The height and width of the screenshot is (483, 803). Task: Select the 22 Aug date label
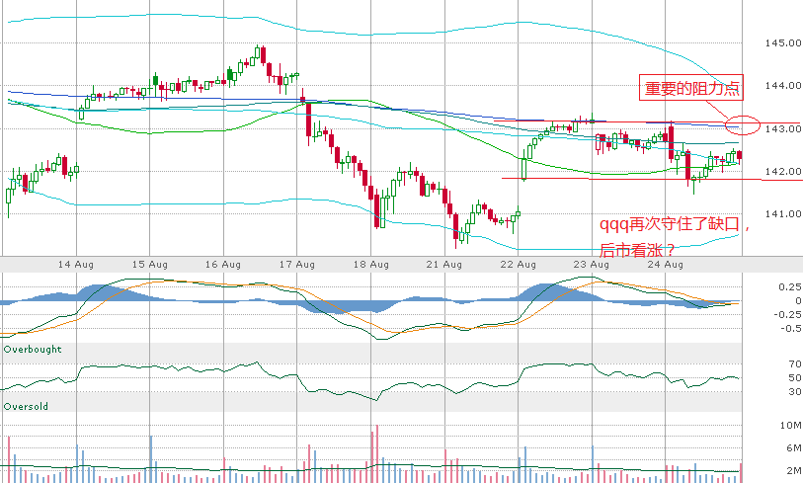click(518, 265)
